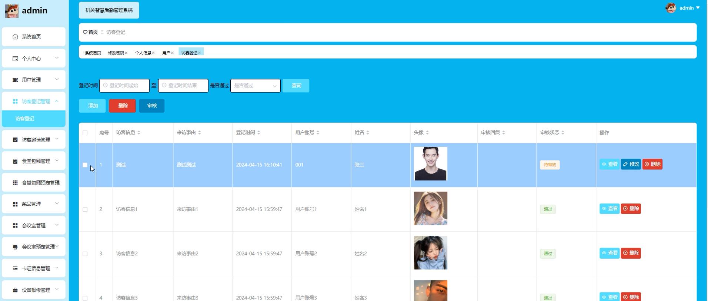The image size is (708, 301).
Task: Collapse the 访客登记管理 menu chevron
Action: [x=57, y=101]
